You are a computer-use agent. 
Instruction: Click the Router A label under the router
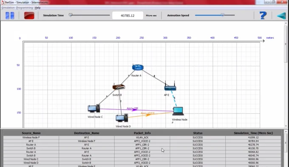(x=136, y=76)
